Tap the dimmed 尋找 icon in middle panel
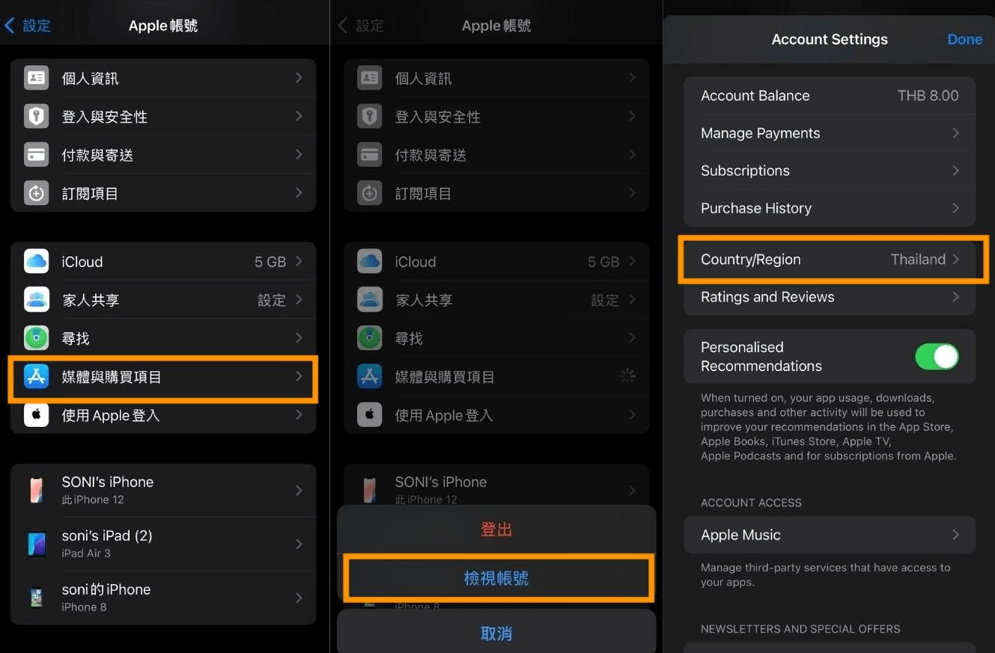This screenshot has width=995, height=653. [x=369, y=338]
